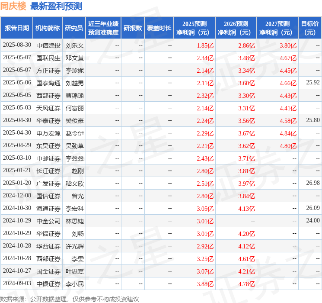Click the 3.80亿 forecast value
This screenshot has width=322, height=303.
[288, 45]
